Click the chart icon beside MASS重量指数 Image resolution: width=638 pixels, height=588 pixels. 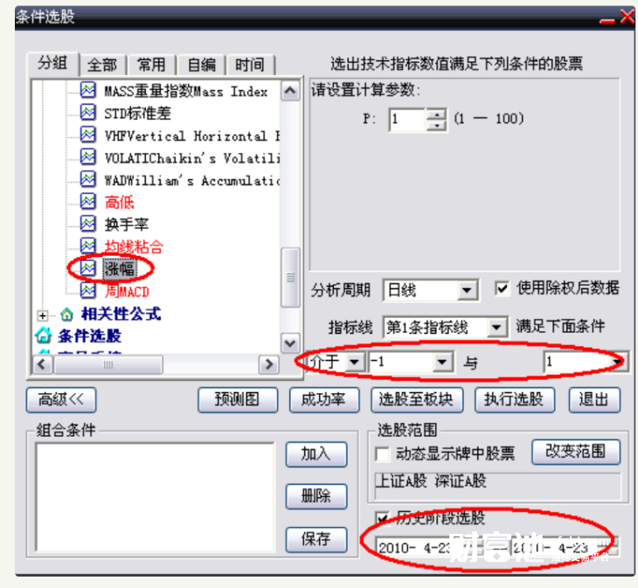click(88, 90)
